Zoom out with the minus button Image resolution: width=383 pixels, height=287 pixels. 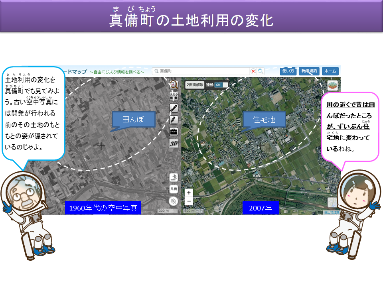pyautogui.click(x=189, y=201)
